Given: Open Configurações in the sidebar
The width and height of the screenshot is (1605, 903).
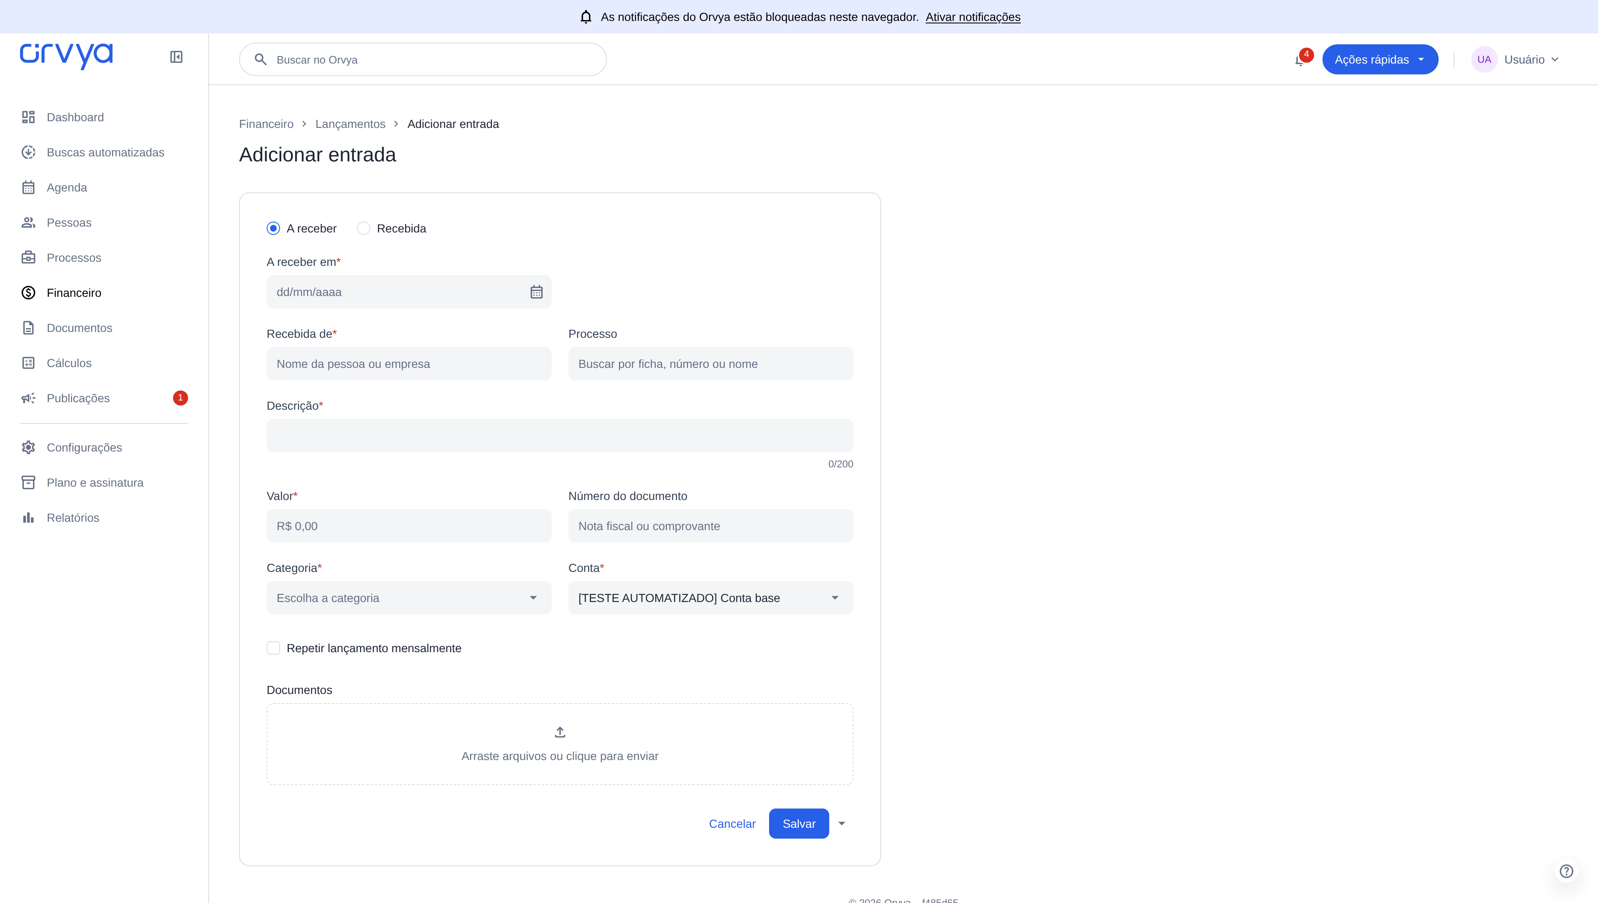Looking at the screenshot, I should pyautogui.click(x=104, y=447).
